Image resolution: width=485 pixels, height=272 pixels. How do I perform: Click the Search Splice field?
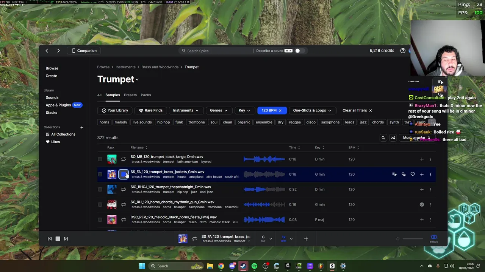(x=216, y=51)
